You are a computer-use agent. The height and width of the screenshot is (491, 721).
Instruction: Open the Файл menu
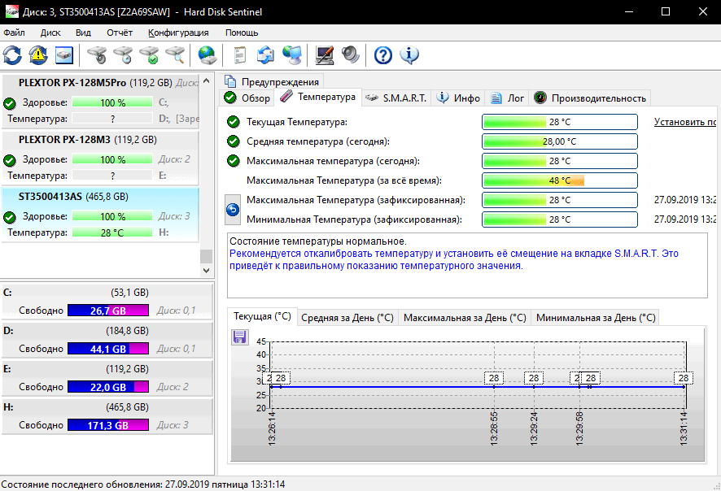[15, 33]
